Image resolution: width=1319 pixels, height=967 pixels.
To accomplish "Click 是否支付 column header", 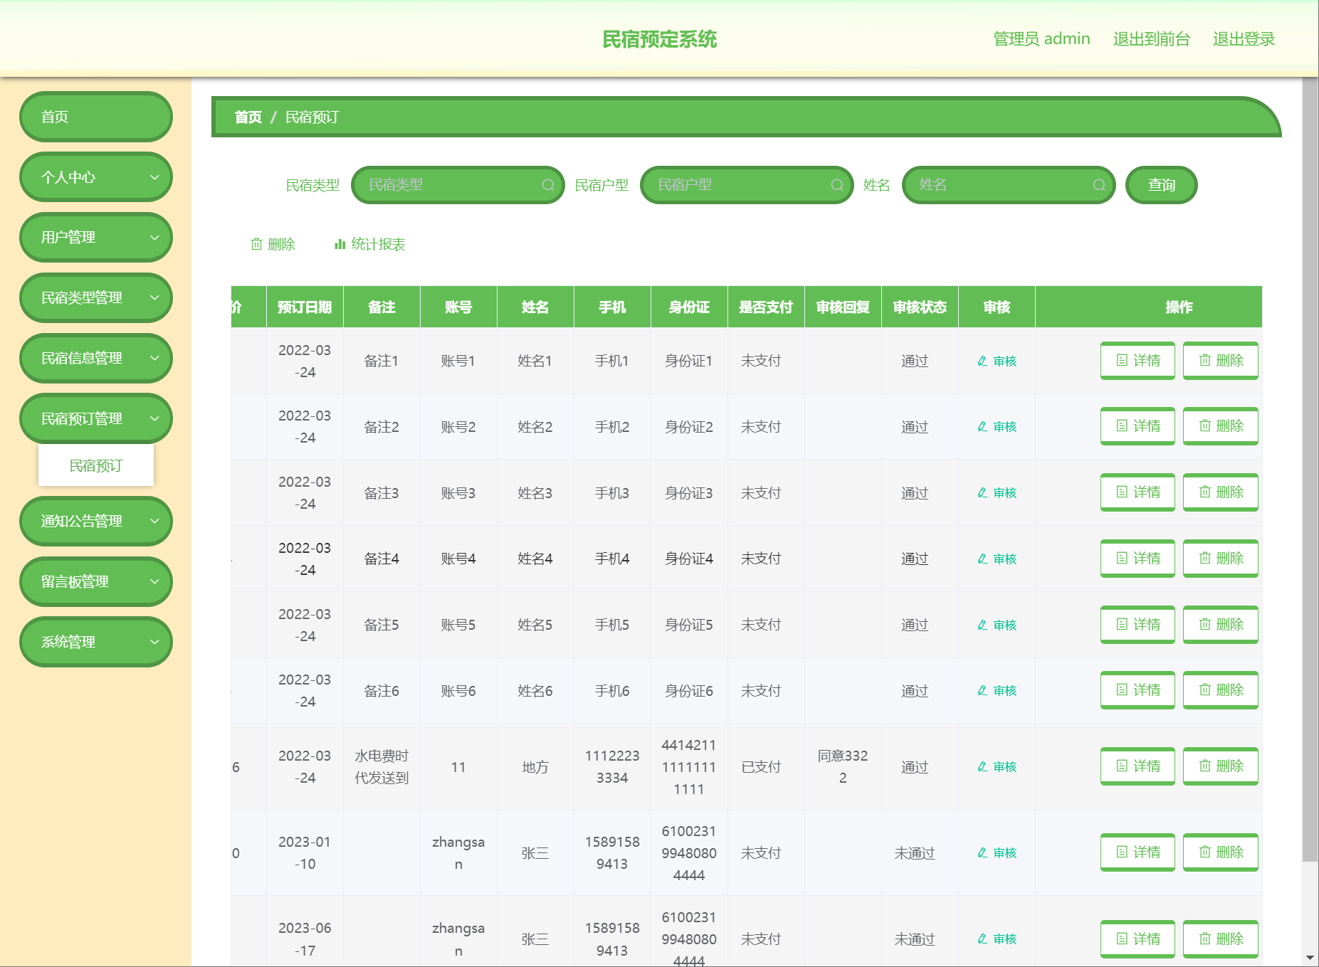I will pyautogui.click(x=766, y=307).
